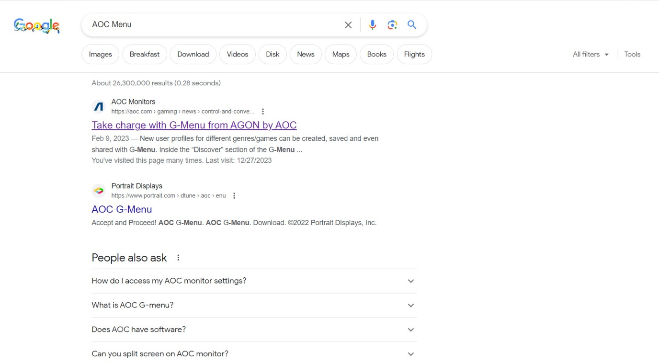
Task: Open the AOC G-Menu result link
Action: (122, 209)
